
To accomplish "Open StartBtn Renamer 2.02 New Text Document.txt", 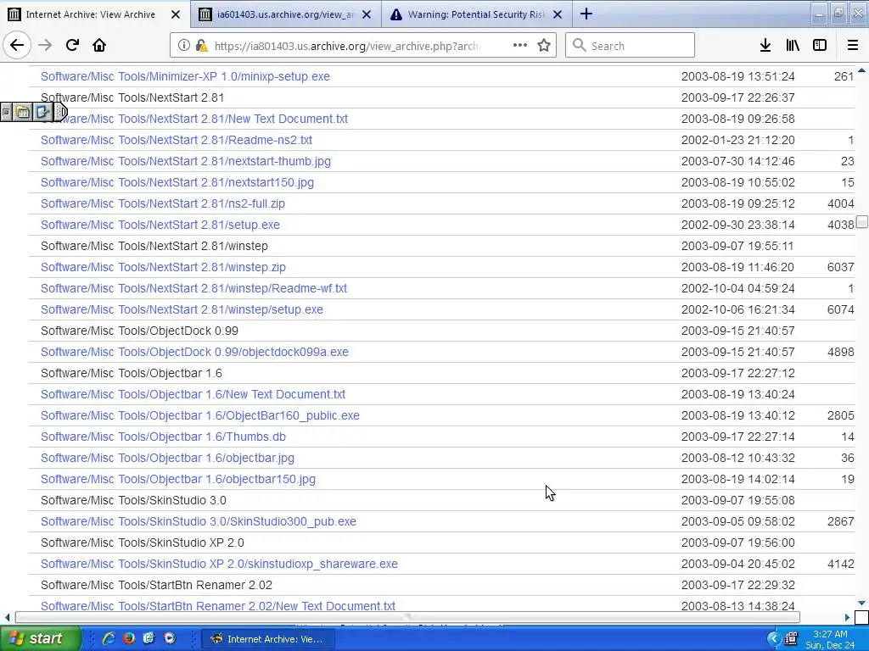I will pyautogui.click(x=218, y=605).
